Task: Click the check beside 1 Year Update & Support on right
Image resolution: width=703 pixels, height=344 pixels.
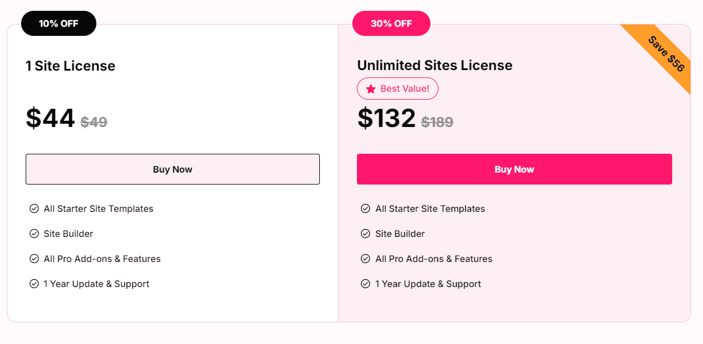Action: (x=365, y=283)
